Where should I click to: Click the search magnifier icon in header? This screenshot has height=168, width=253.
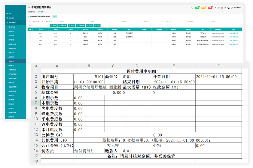pos(192,8)
